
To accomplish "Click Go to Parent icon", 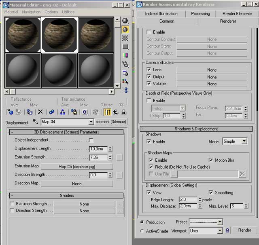I will pos(115,112).
